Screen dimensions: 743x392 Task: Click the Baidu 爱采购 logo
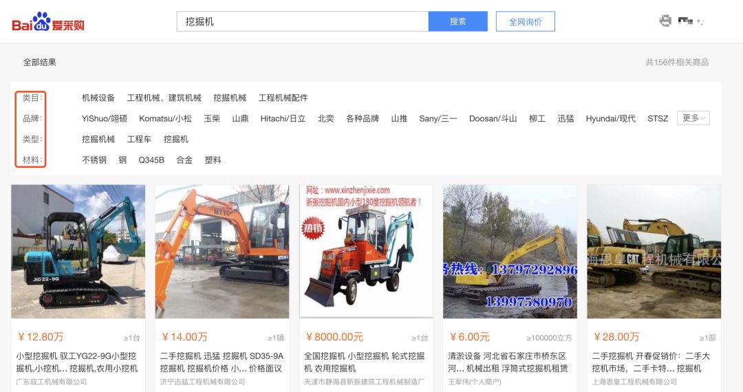click(x=48, y=22)
